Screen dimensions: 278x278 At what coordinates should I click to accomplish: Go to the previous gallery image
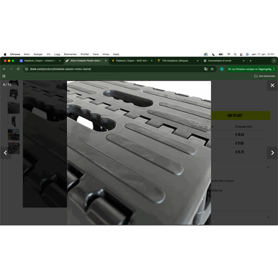[x=5, y=153]
